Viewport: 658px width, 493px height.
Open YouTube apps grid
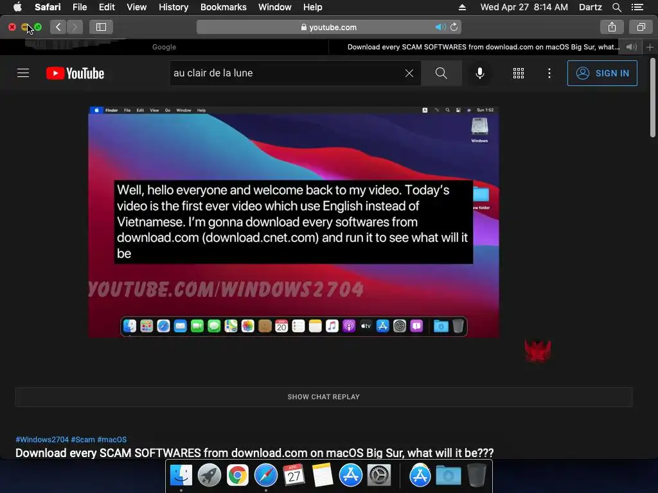tap(519, 73)
